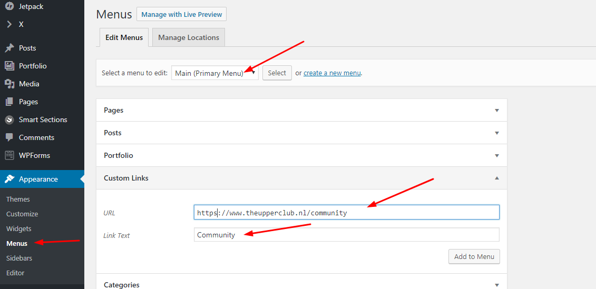The width and height of the screenshot is (596, 289).
Task: Click Manage with Live Preview button
Action: point(181,14)
